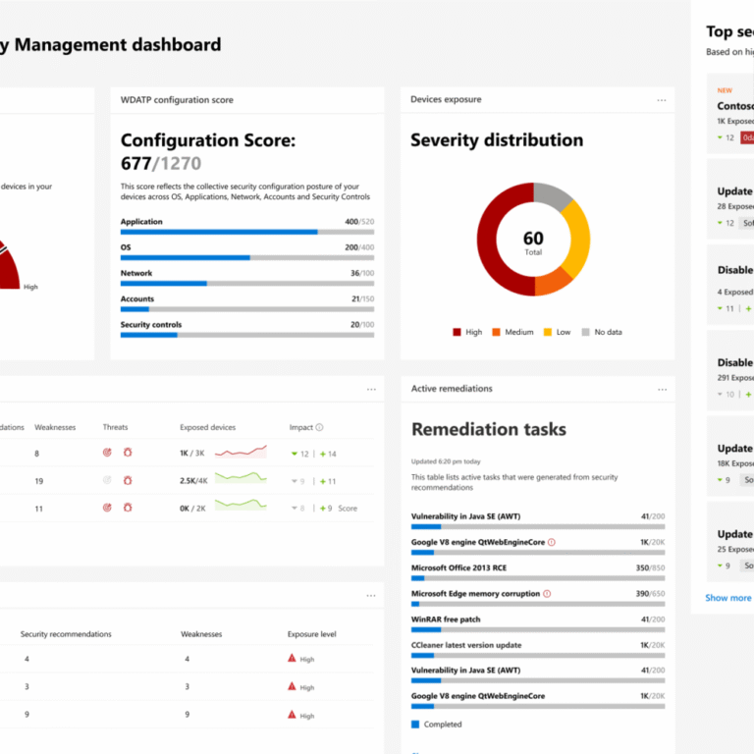754x754 pixels.
Task: Select the Exposure level column header
Action: [311, 635]
